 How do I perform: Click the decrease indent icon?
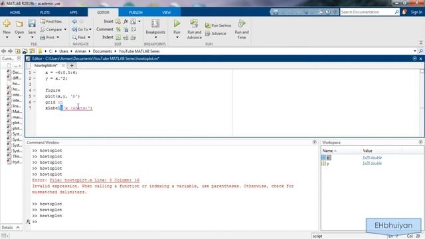[133, 38]
